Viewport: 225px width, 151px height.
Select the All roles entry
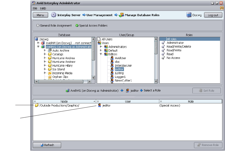pyautogui.click(x=190, y=39)
